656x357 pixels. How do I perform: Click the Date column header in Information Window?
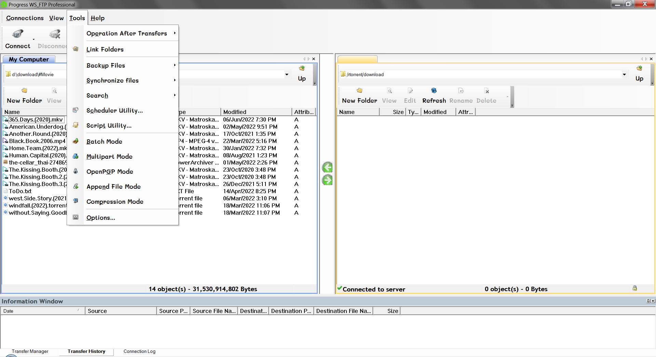pos(43,311)
